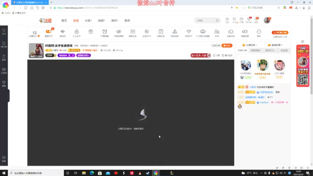Click the Windows taskbar search box

(36, 173)
